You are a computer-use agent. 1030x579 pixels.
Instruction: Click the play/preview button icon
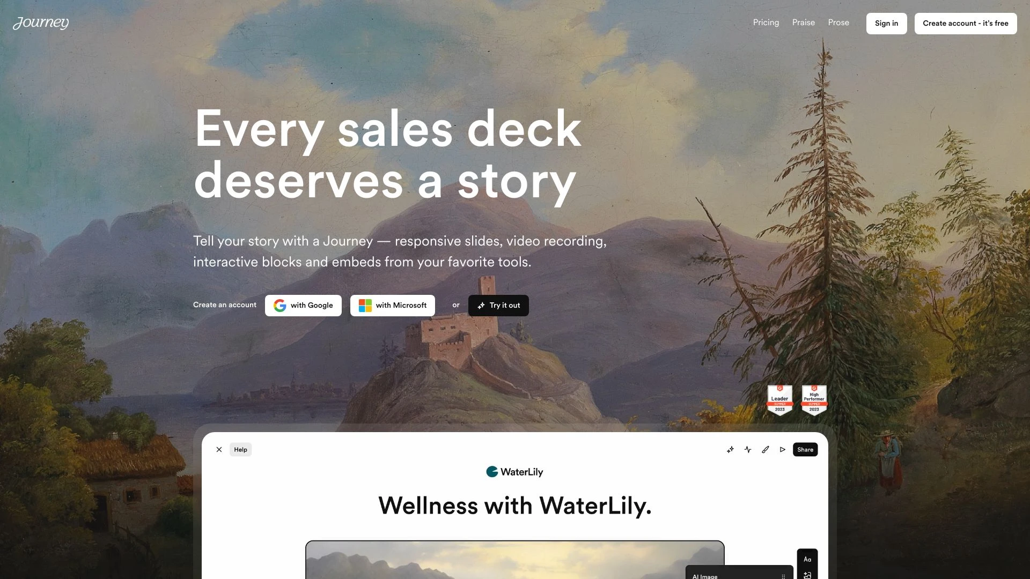point(783,449)
